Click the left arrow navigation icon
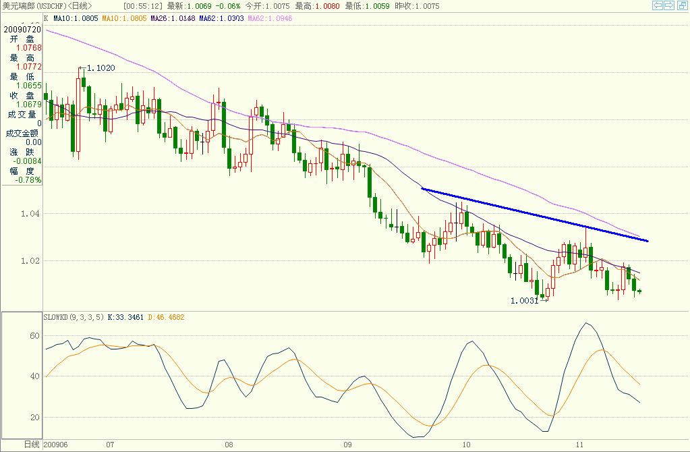The image size is (690, 452). coord(658,5)
